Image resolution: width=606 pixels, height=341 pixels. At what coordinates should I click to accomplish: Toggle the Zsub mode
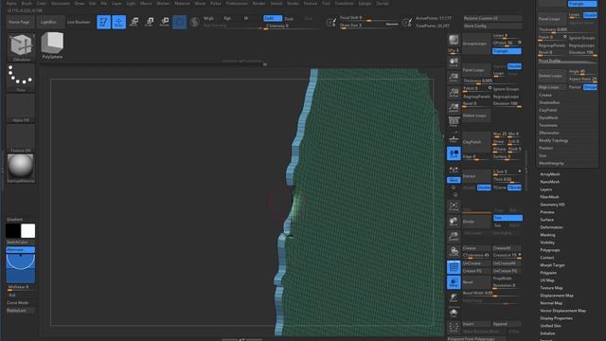point(289,19)
